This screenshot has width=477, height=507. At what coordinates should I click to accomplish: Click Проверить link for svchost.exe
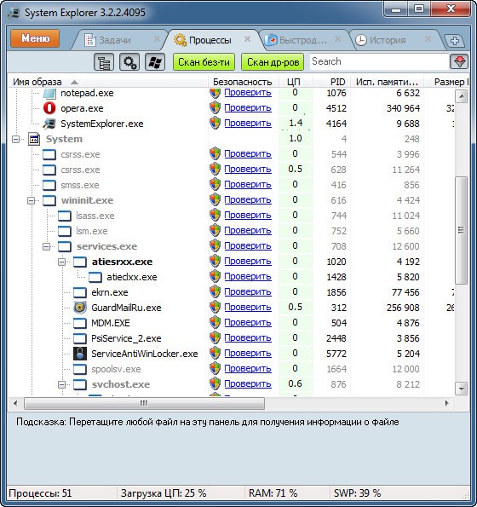[x=248, y=383]
